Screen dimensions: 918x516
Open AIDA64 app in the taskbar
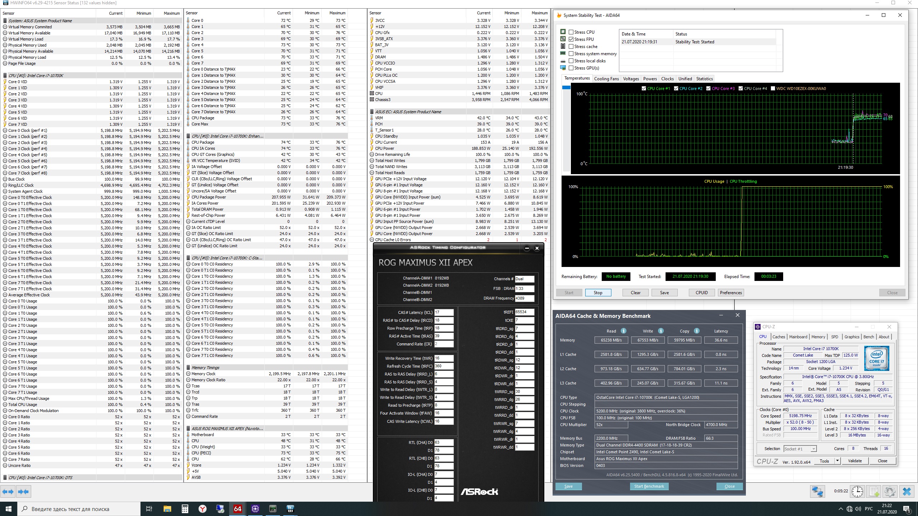[x=237, y=508]
